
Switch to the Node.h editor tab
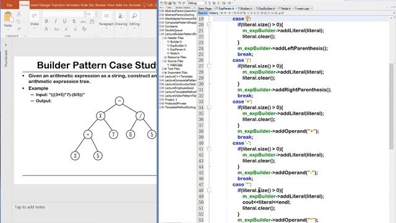[286, 8]
